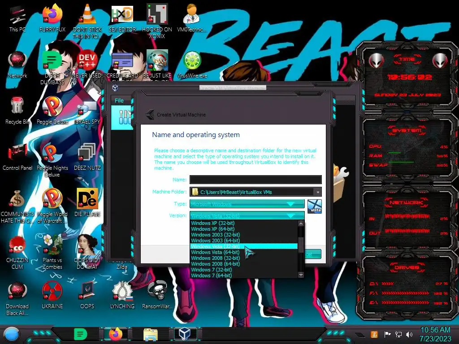Open the OOPS desktop shortcut
459x344 pixels.
coord(87,296)
